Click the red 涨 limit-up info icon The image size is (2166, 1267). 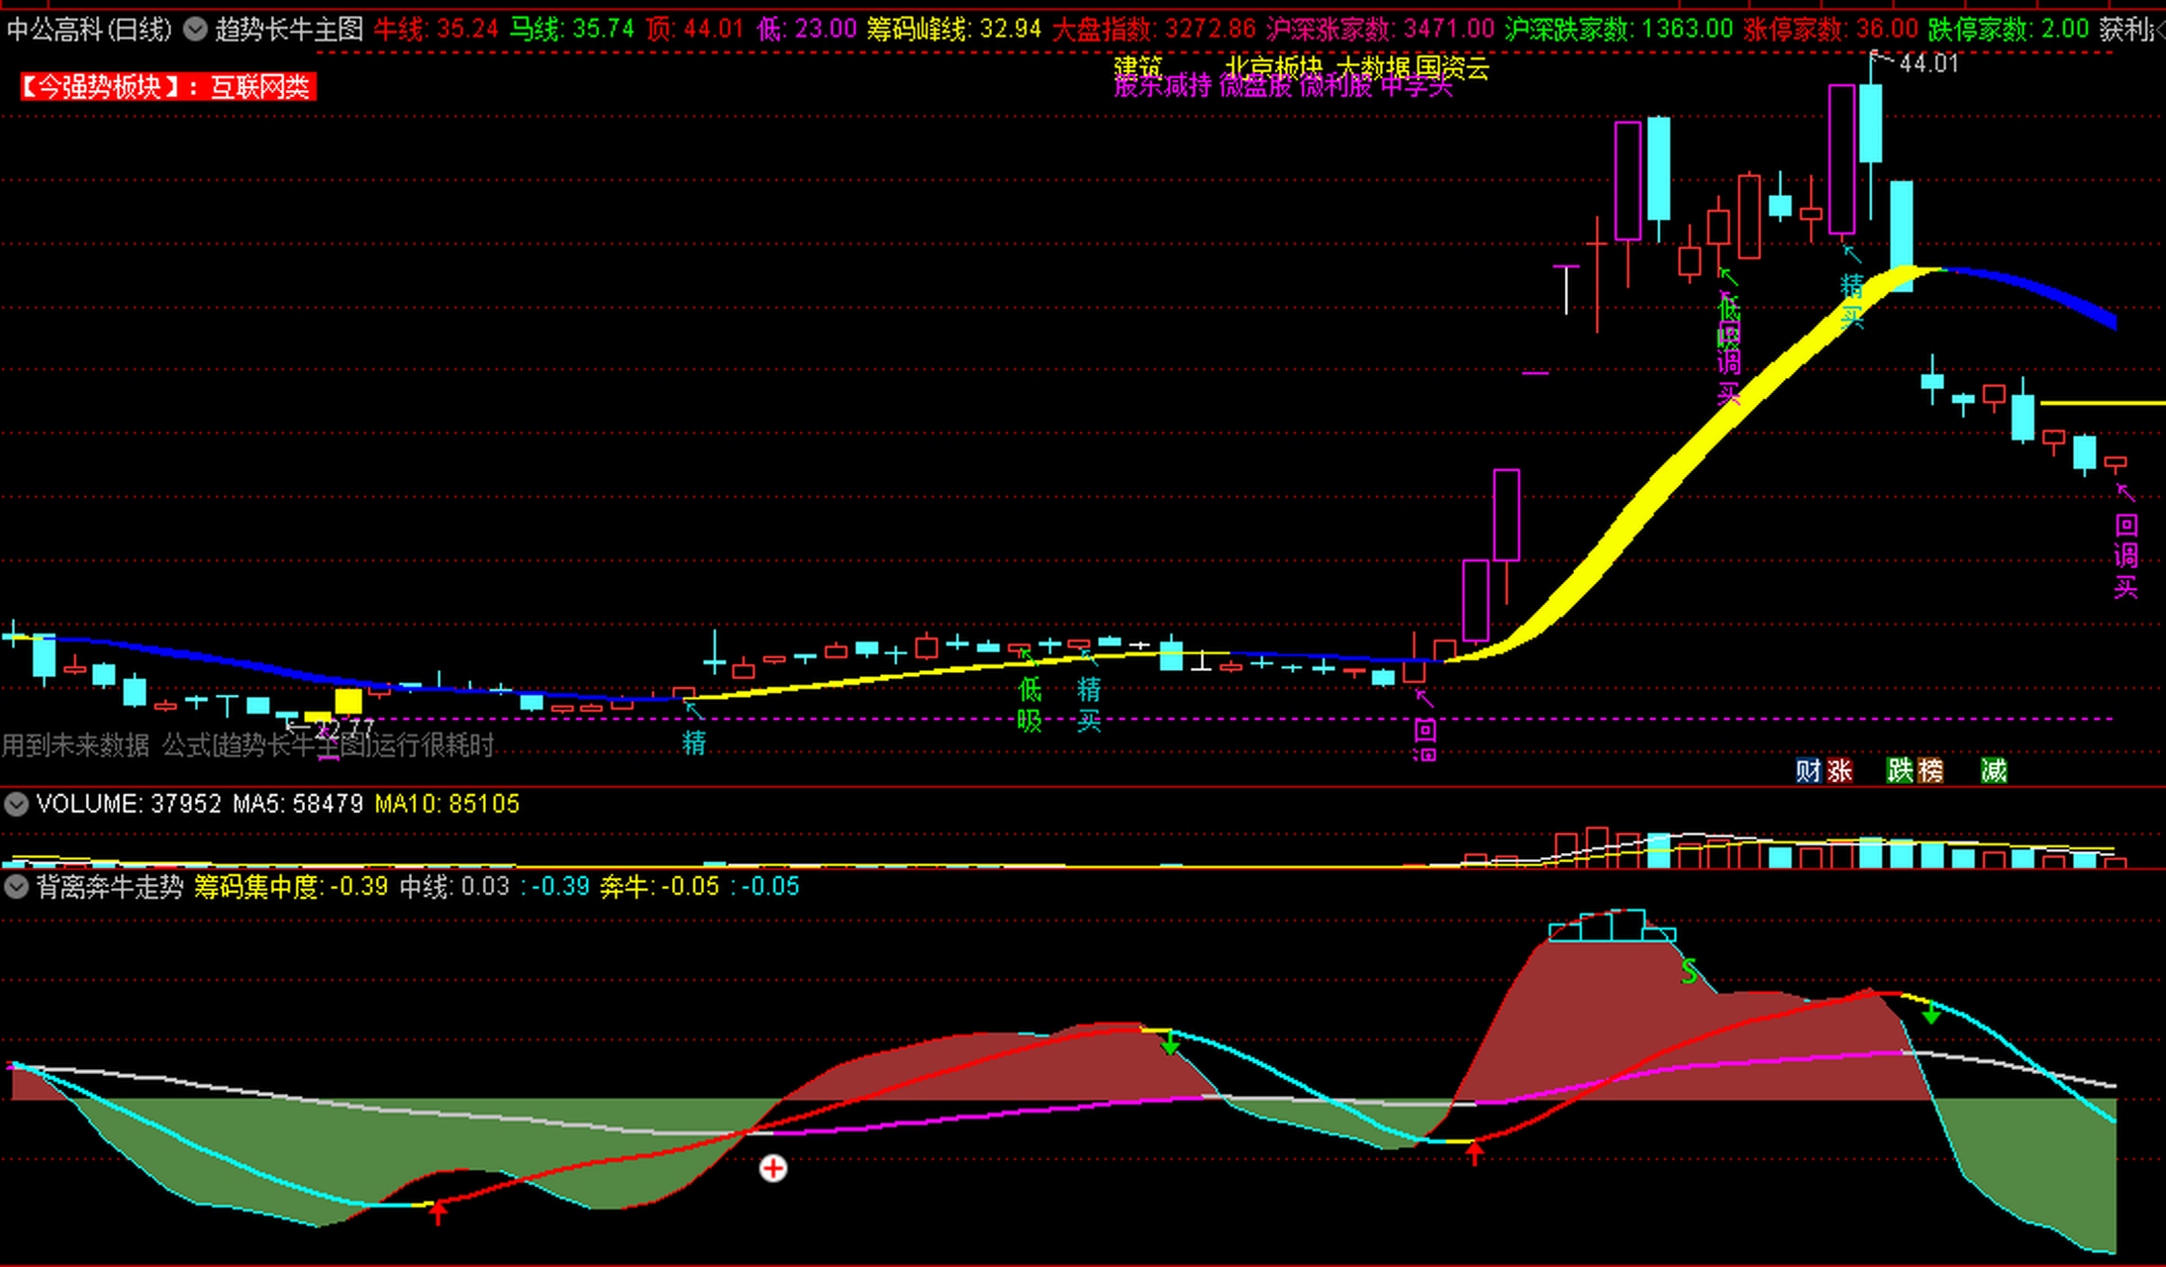[1839, 770]
